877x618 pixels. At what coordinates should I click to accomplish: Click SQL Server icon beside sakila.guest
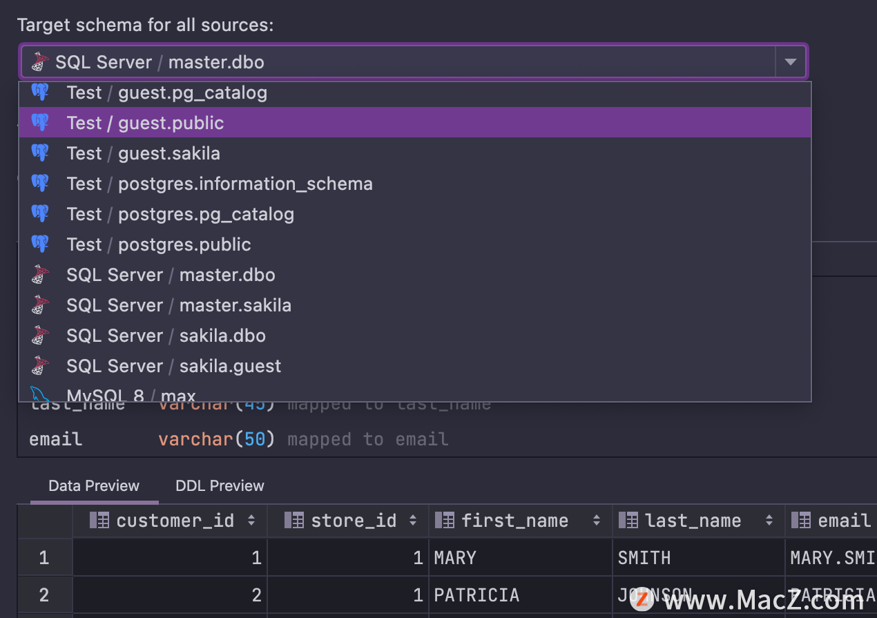[40, 366]
